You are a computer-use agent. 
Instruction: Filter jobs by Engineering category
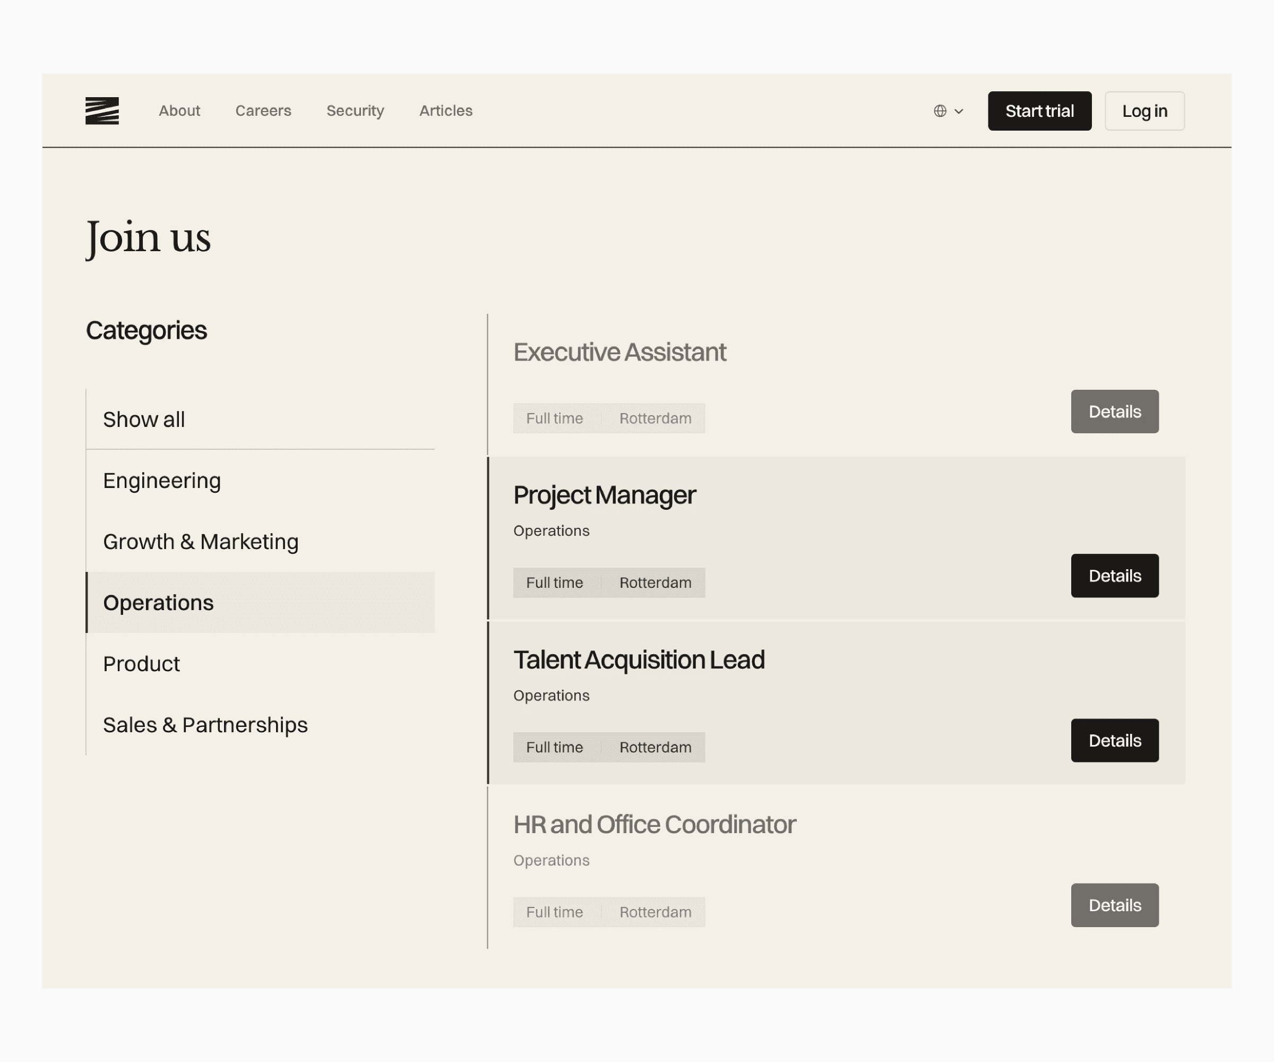pos(162,481)
